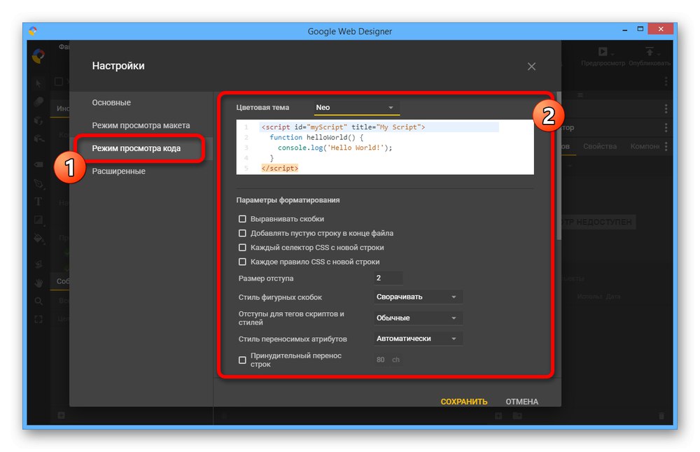Toggle Каждое правило CSS с новой строки
The height and width of the screenshot is (452, 700).
[242, 262]
